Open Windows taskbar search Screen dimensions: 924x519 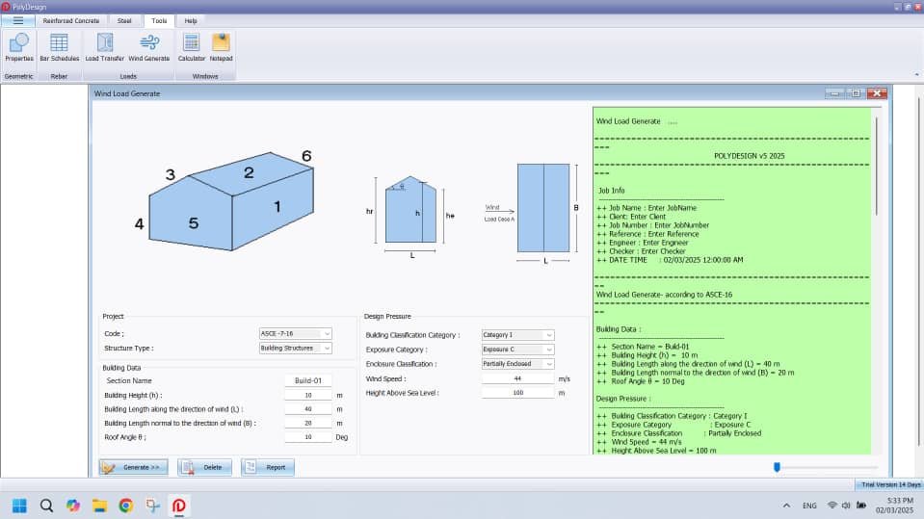click(x=46, y=506)
